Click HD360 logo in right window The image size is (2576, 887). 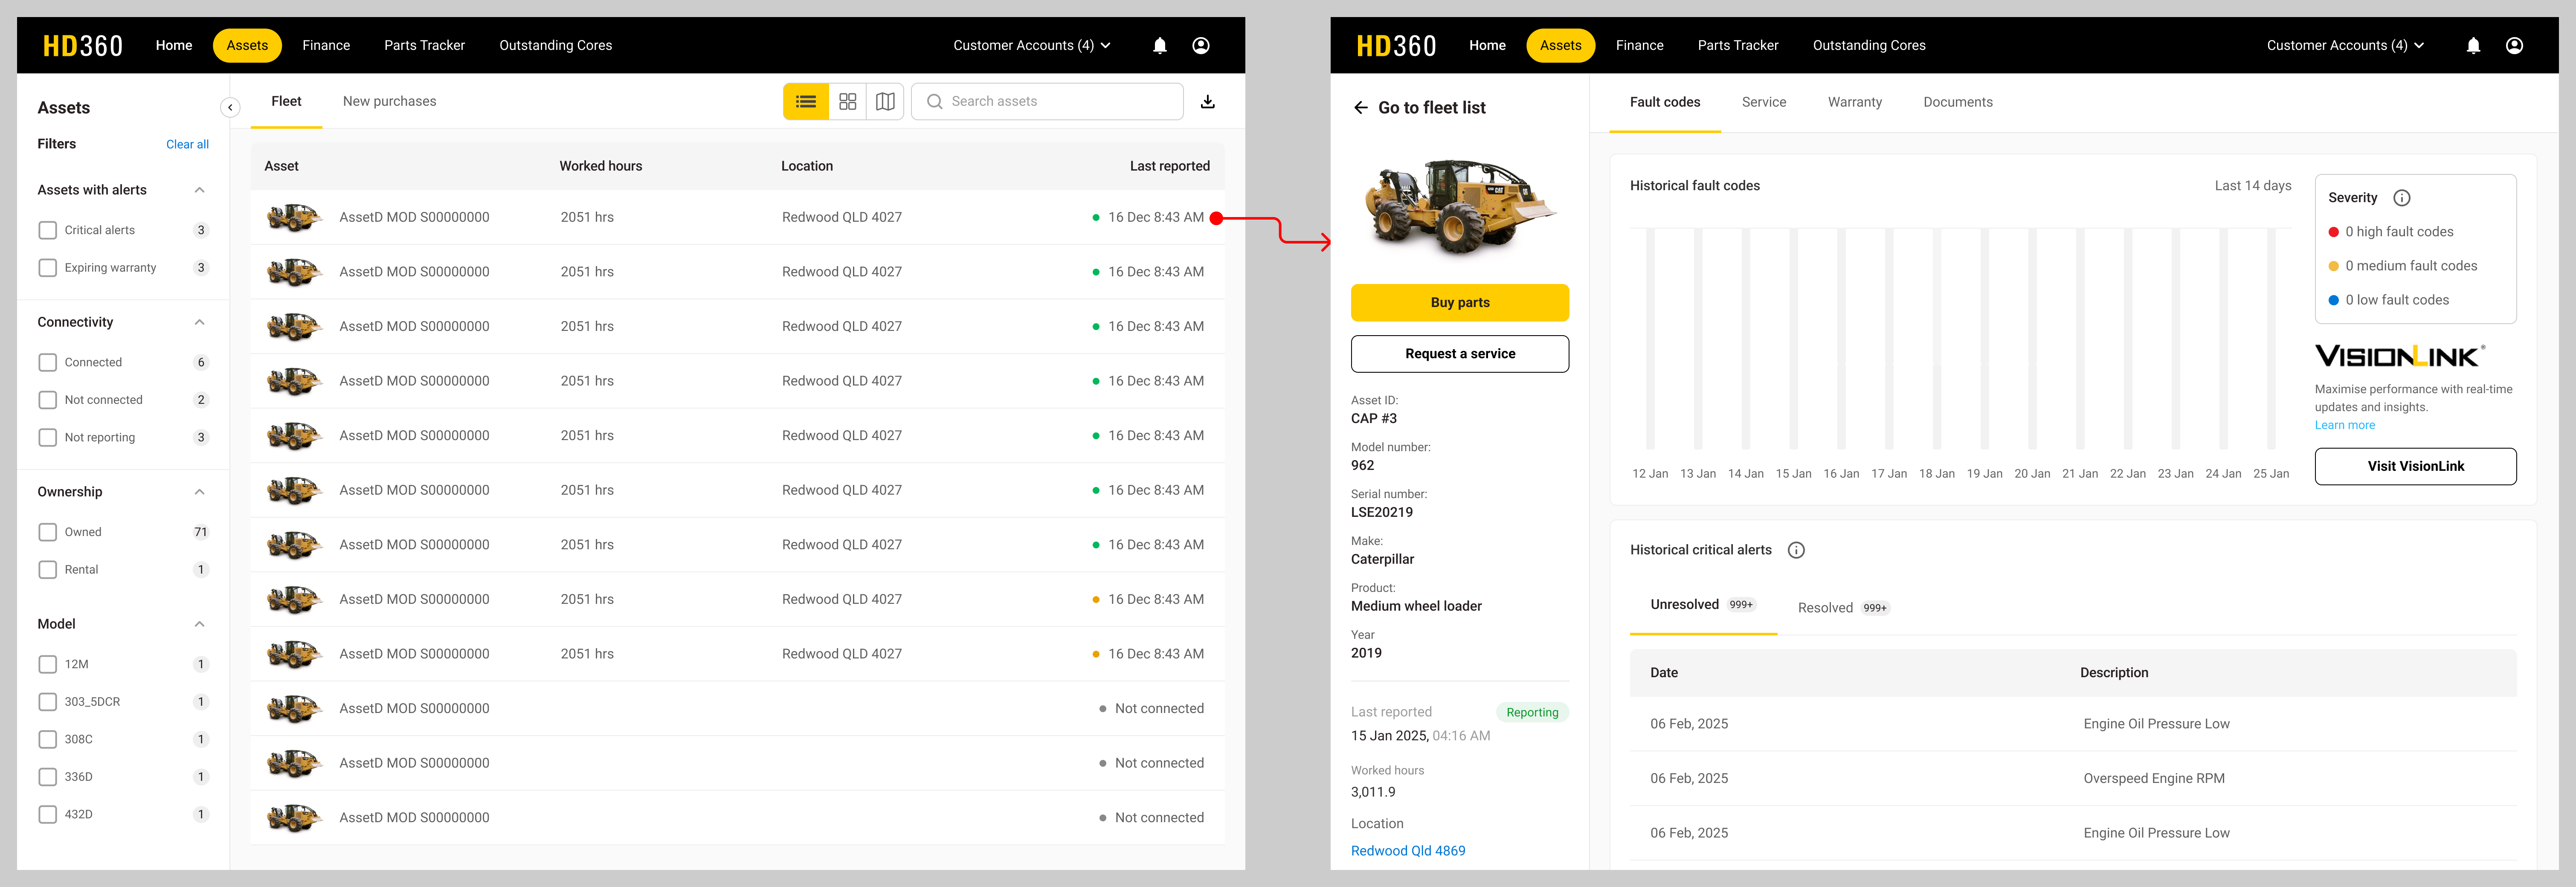click(1396, 45)
